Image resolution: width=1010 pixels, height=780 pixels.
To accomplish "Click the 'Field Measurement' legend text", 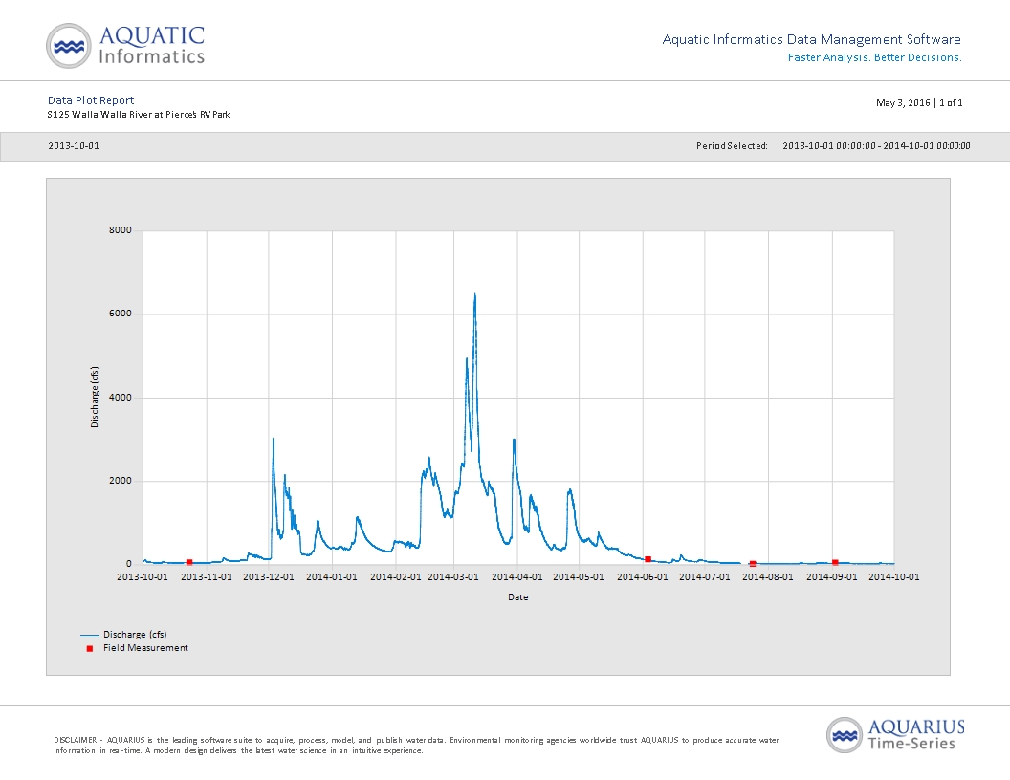I will 145,648.
